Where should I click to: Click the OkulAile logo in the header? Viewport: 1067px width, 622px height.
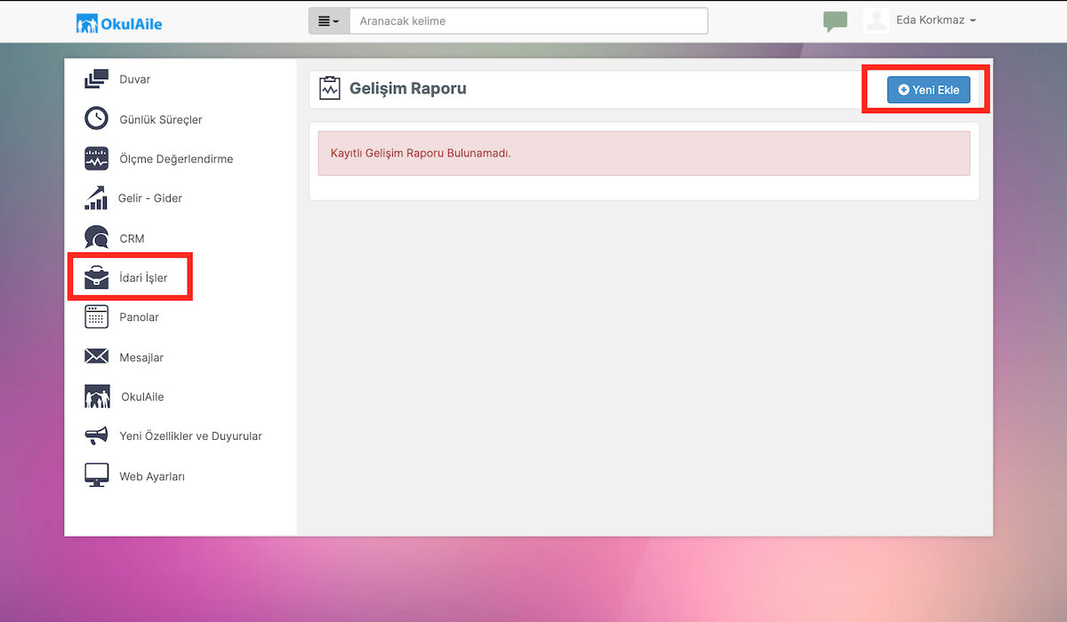tap(119, 23)
